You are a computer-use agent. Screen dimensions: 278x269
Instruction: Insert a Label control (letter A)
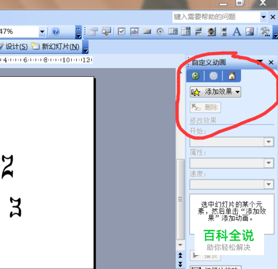237,32
